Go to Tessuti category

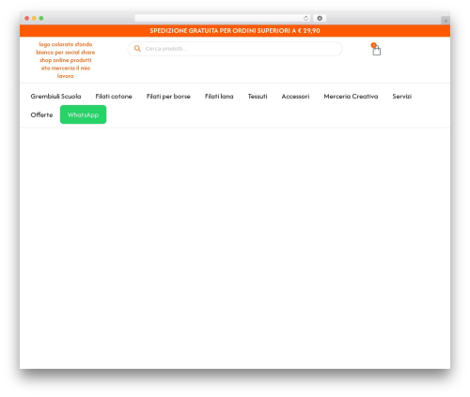pyautogui.click(x=258, y=97)
